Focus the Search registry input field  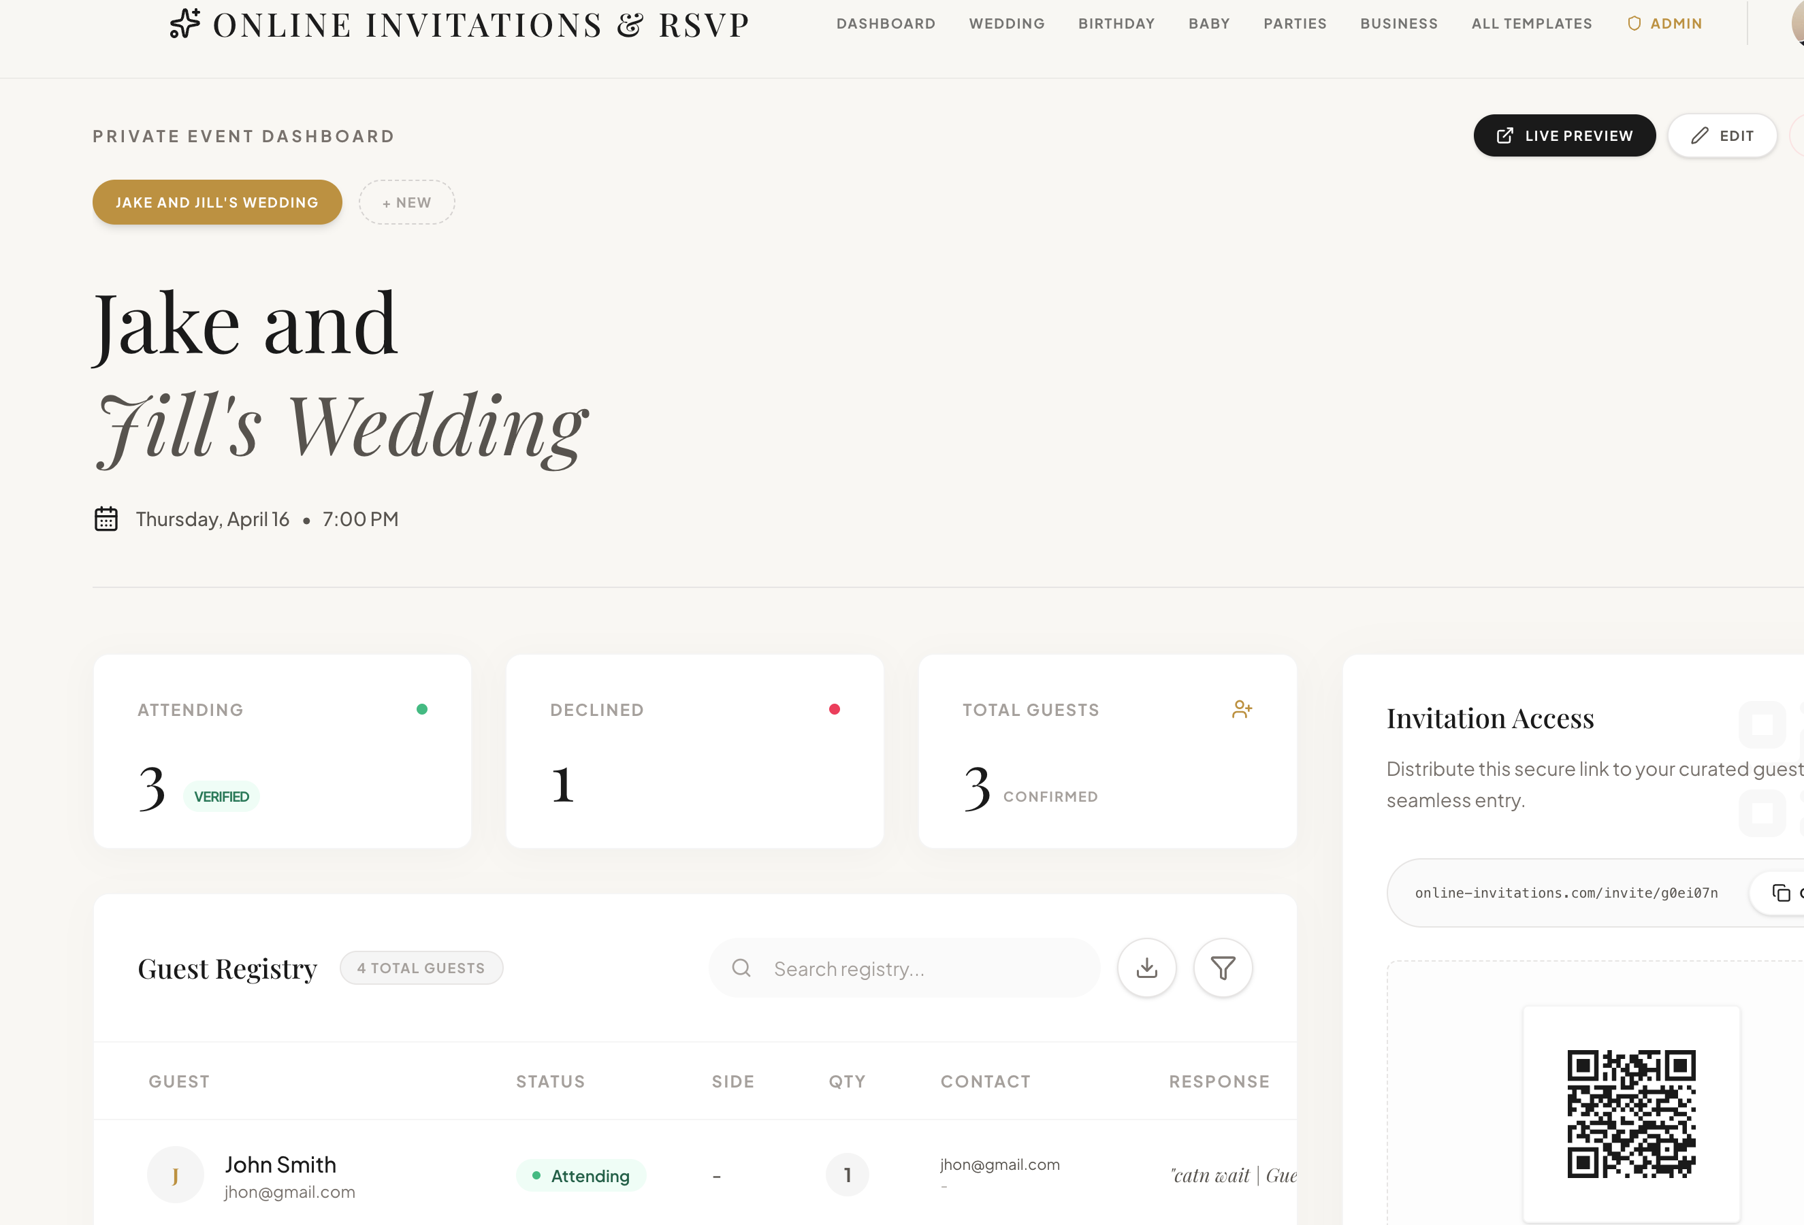coord(904,968)
